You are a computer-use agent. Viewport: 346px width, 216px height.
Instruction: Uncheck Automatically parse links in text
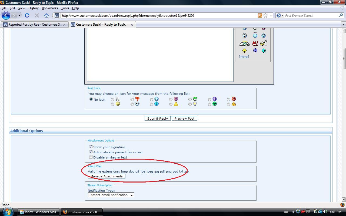pyautogui.click(x=91, y=152)
